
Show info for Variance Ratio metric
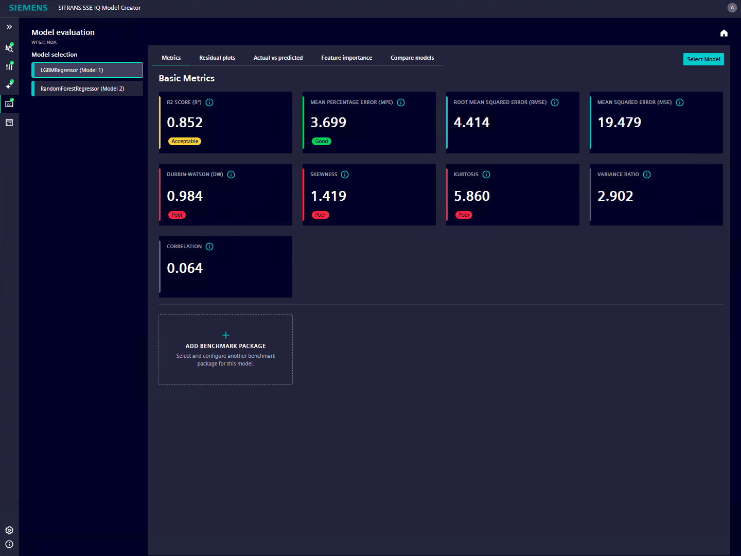[647, 175]
